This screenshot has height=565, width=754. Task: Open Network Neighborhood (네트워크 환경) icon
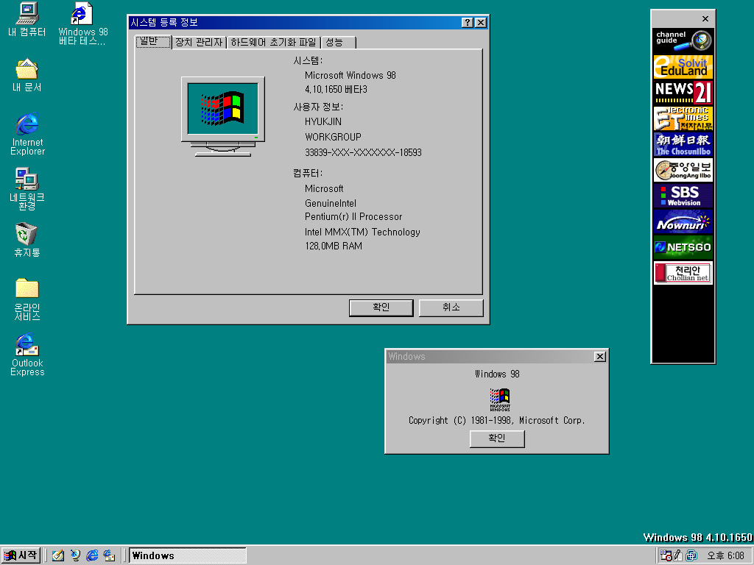pyautogui.click(x=27, y=189)
